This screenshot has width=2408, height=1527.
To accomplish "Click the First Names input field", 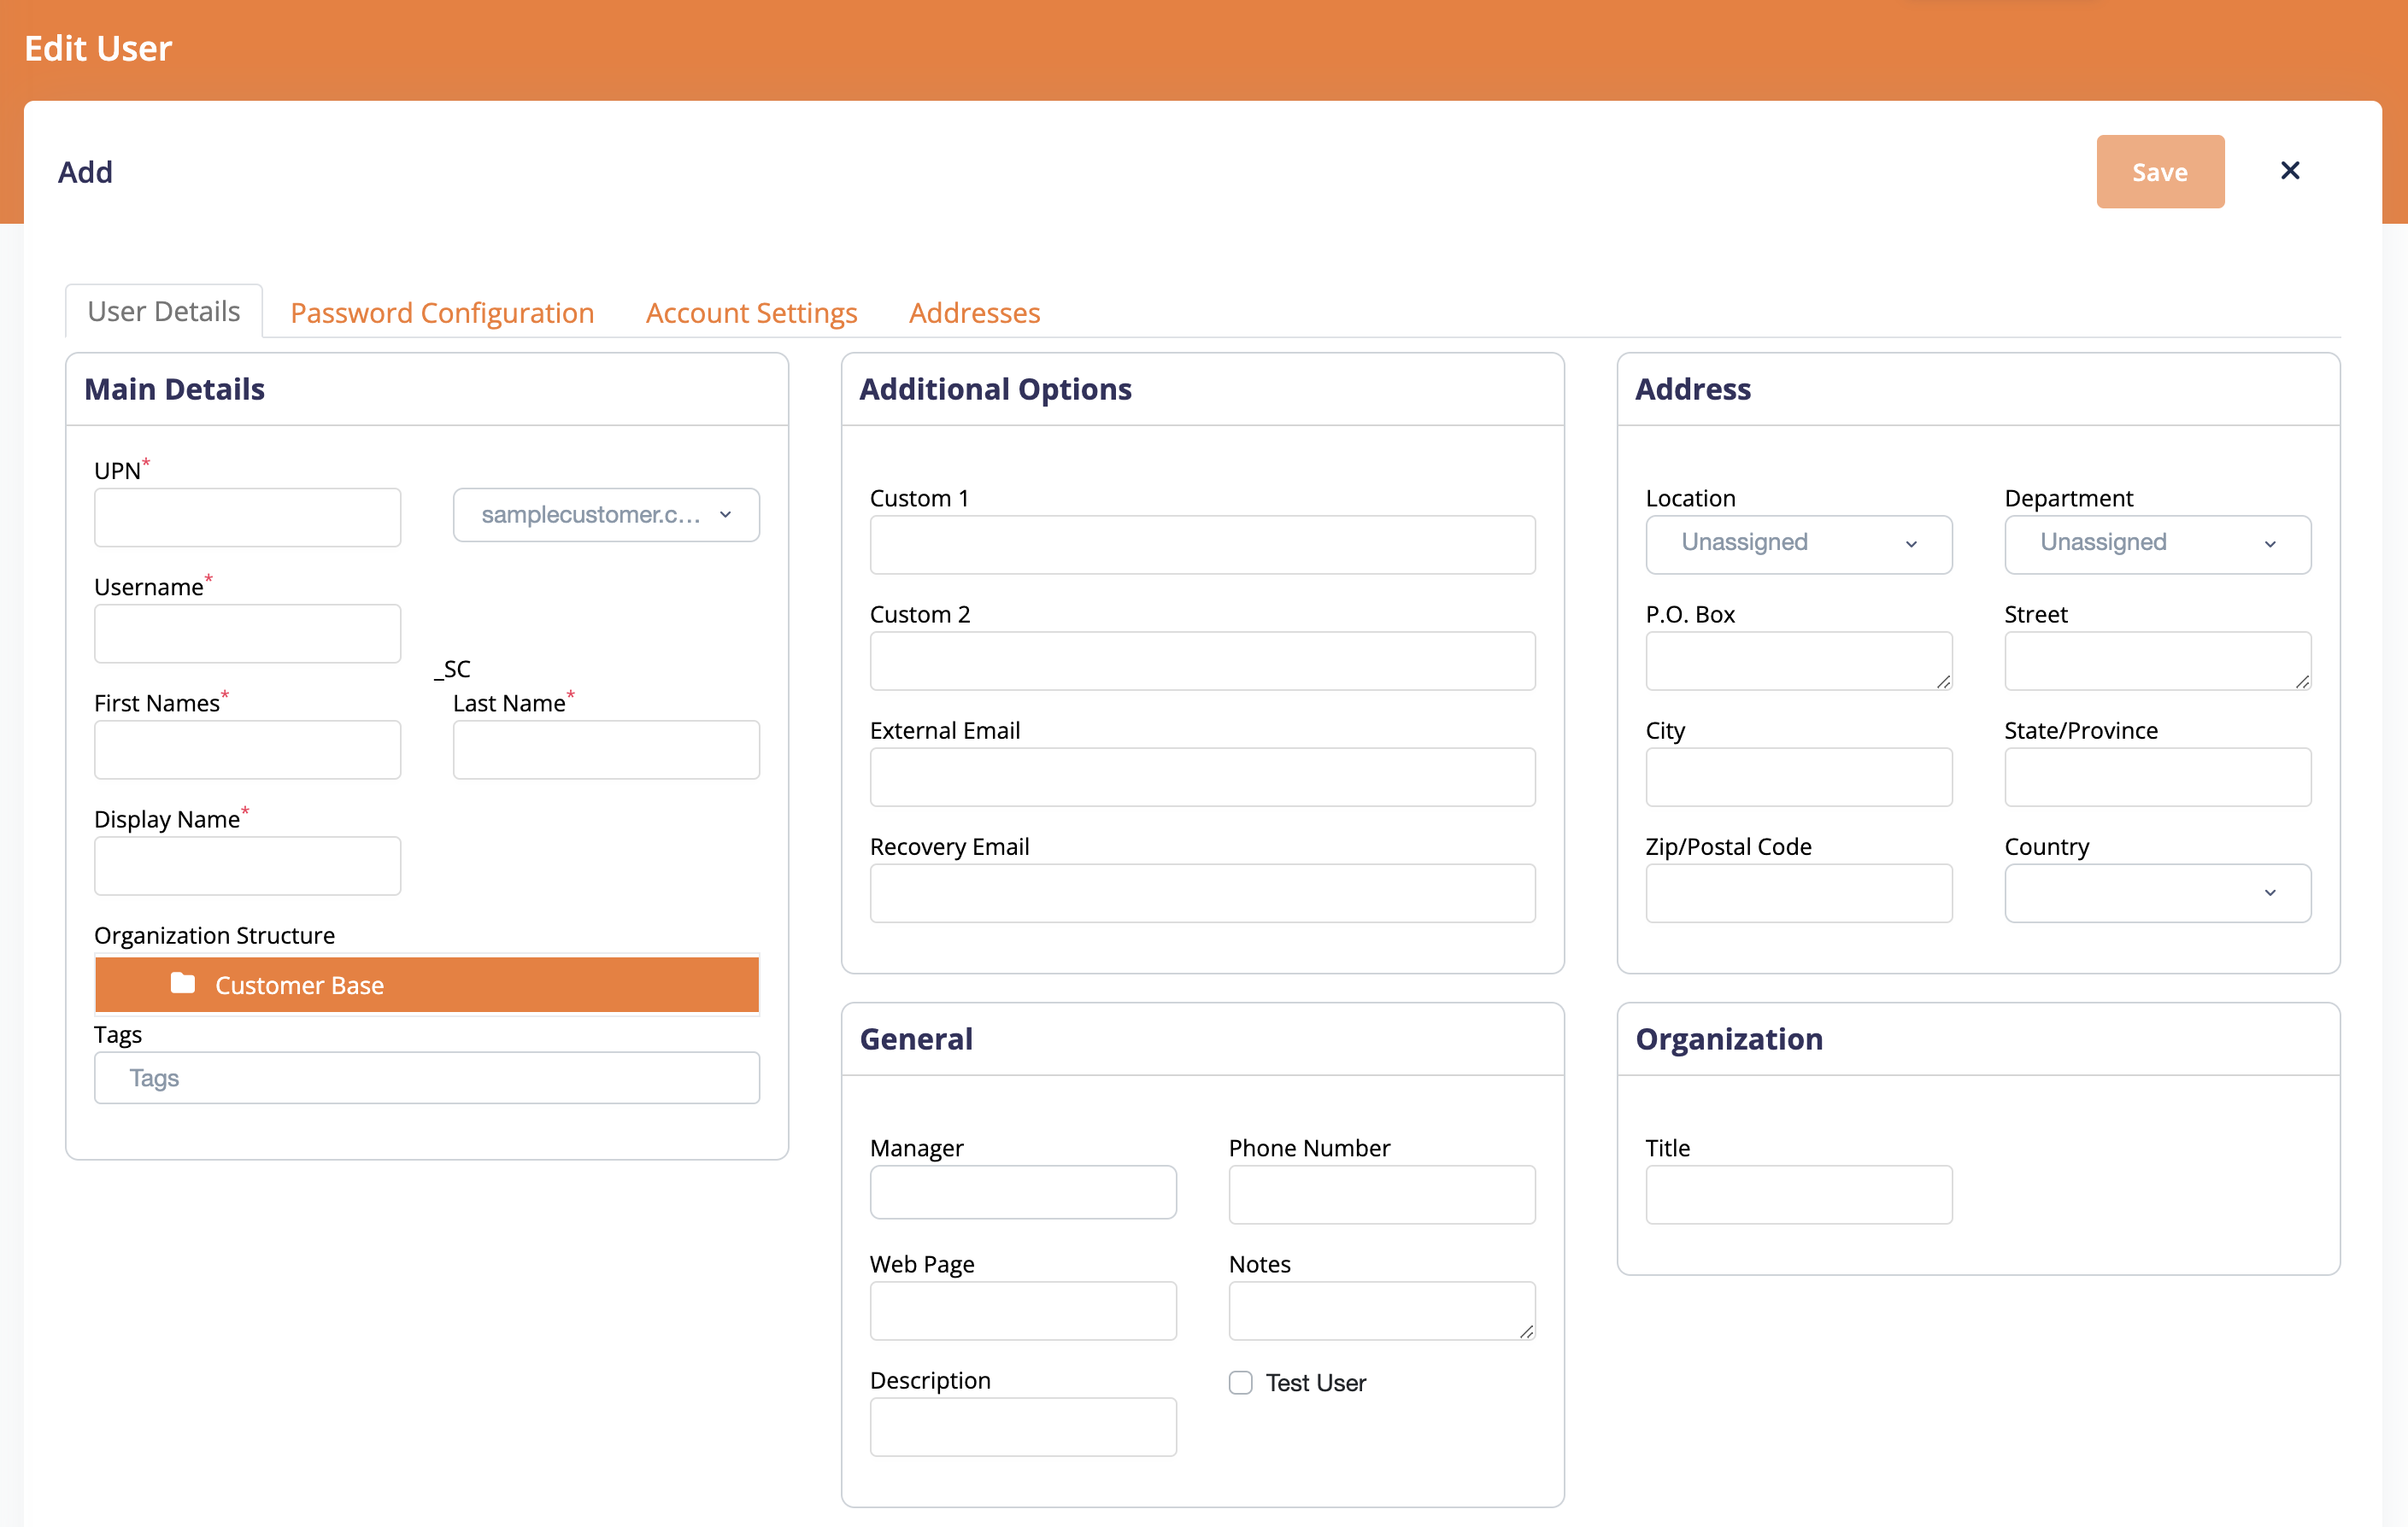I will [248, 749].
